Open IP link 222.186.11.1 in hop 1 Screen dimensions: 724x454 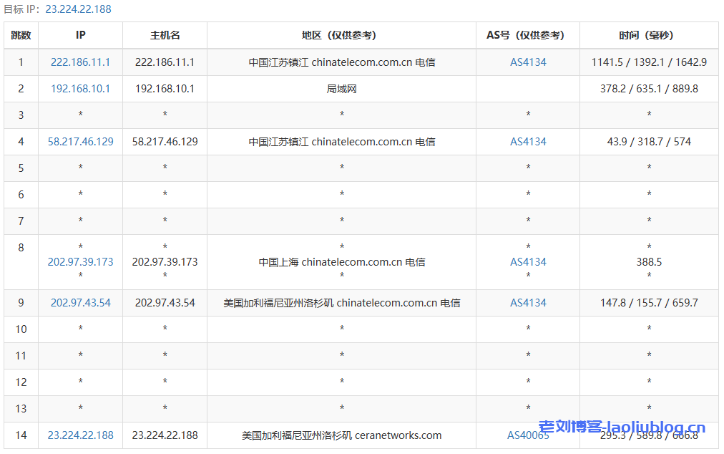[x=80, y=62]
